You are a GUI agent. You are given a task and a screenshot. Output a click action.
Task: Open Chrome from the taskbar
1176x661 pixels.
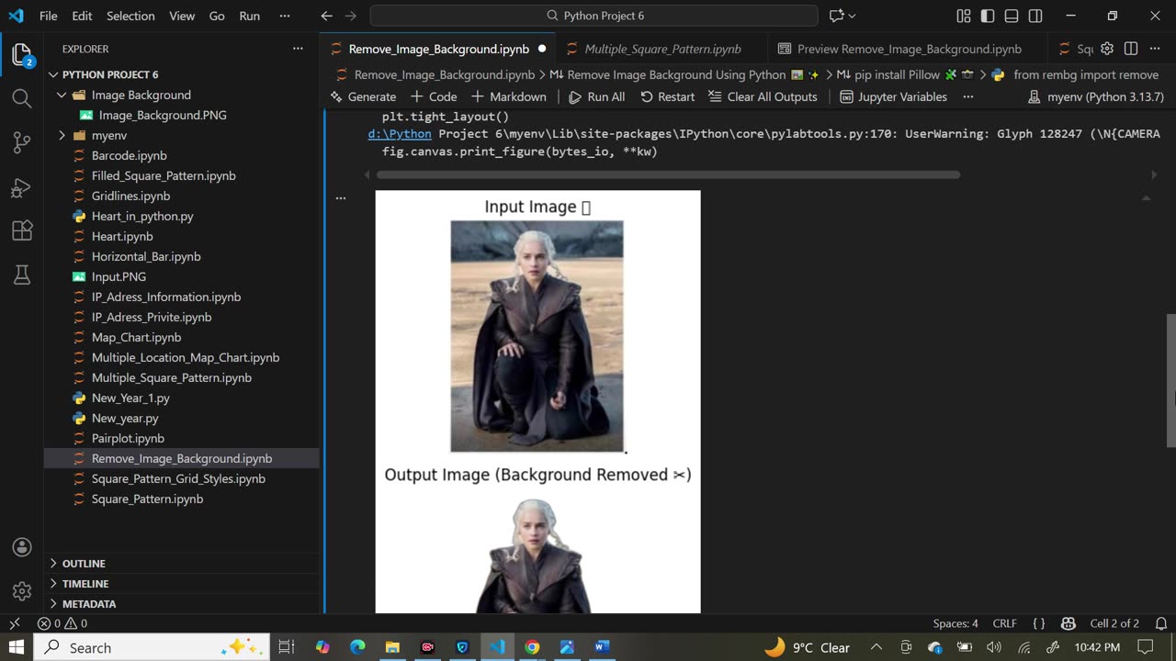point(532,647)
